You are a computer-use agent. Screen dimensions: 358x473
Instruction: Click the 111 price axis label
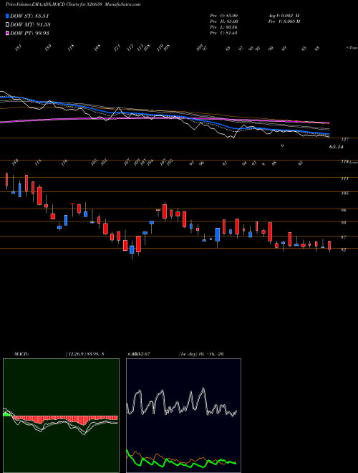[x=345, y=178]
